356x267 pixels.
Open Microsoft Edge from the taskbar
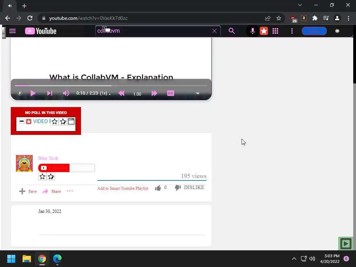pos(57,259)
